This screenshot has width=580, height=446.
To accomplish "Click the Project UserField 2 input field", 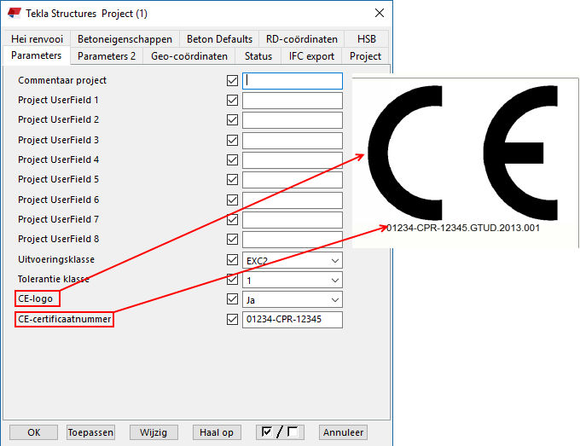I will (x=293, y=120).
